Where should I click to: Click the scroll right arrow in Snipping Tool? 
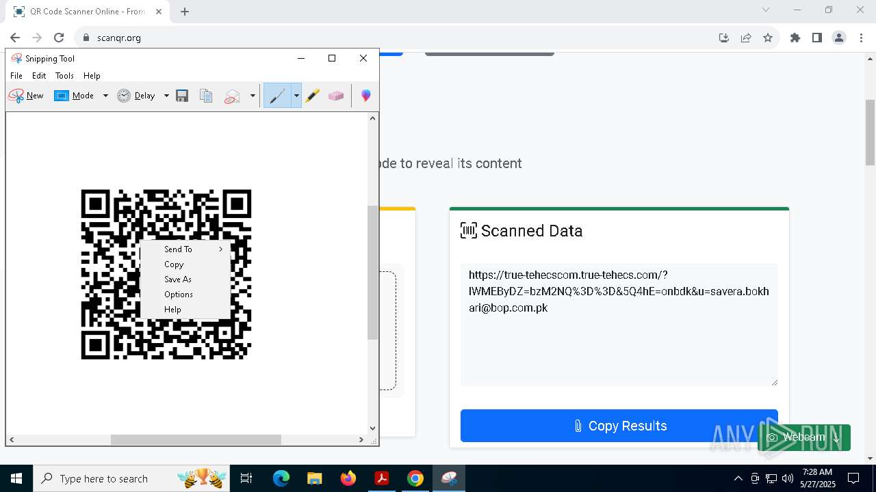362,440
